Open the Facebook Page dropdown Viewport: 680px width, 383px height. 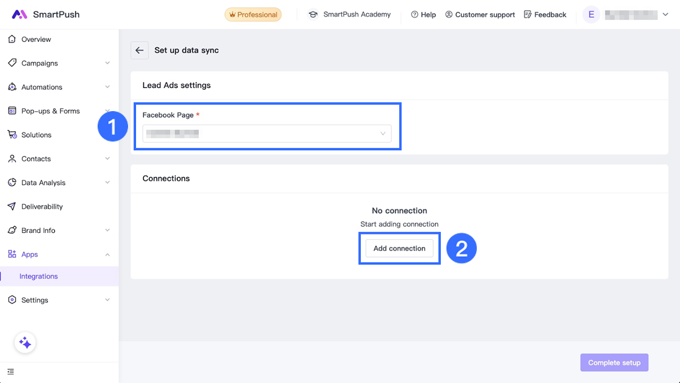266,133
